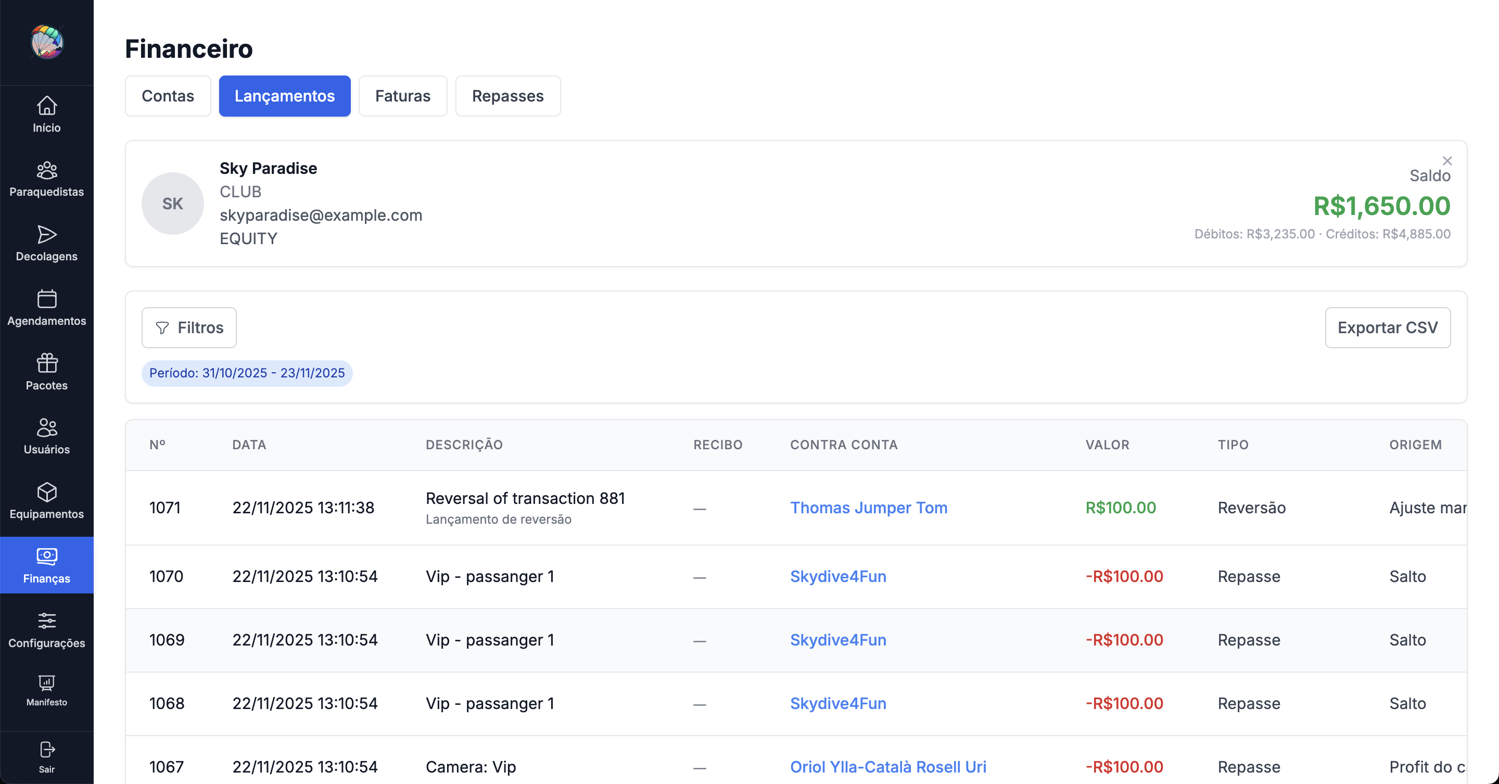Click the app logo at the top

point(46,43)
